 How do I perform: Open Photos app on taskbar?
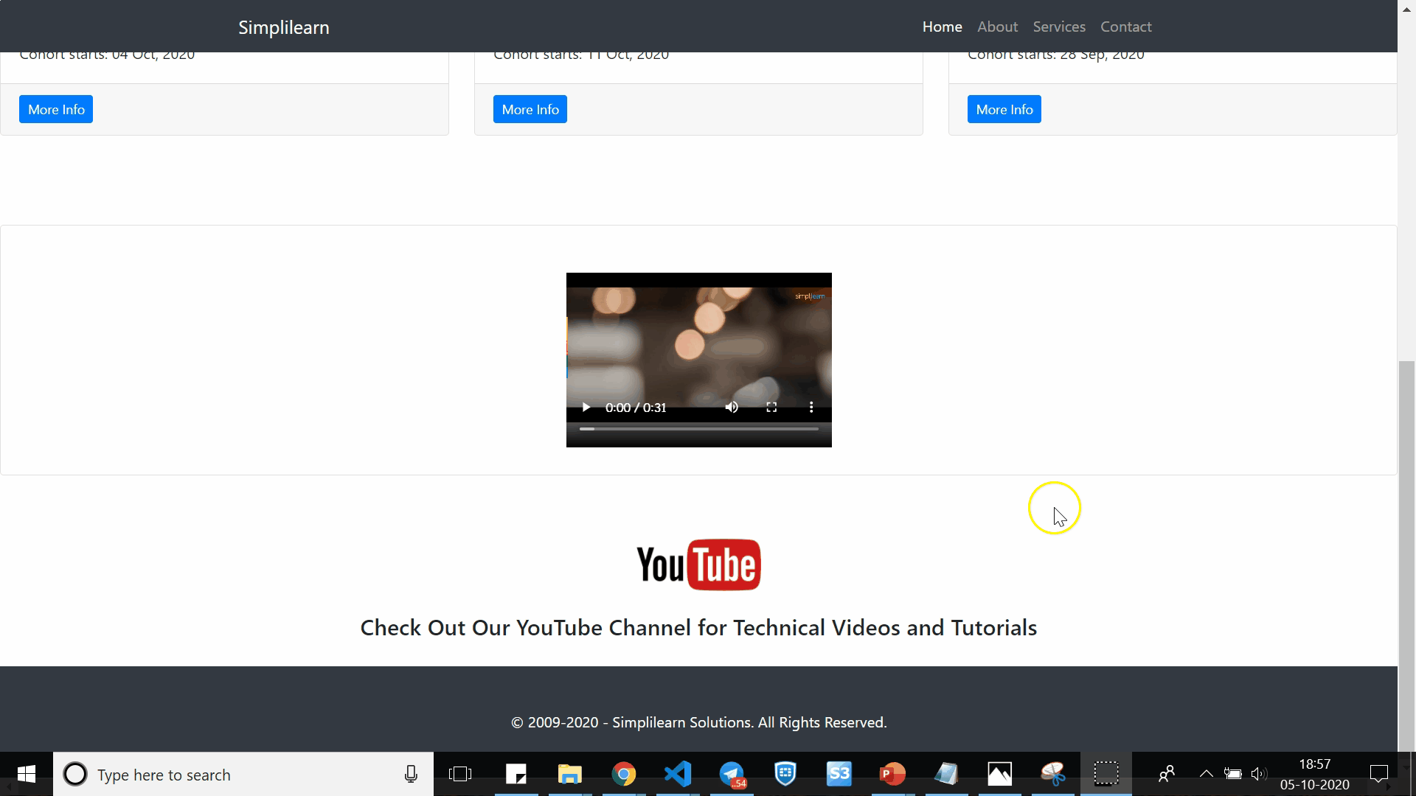point(1000,774)
